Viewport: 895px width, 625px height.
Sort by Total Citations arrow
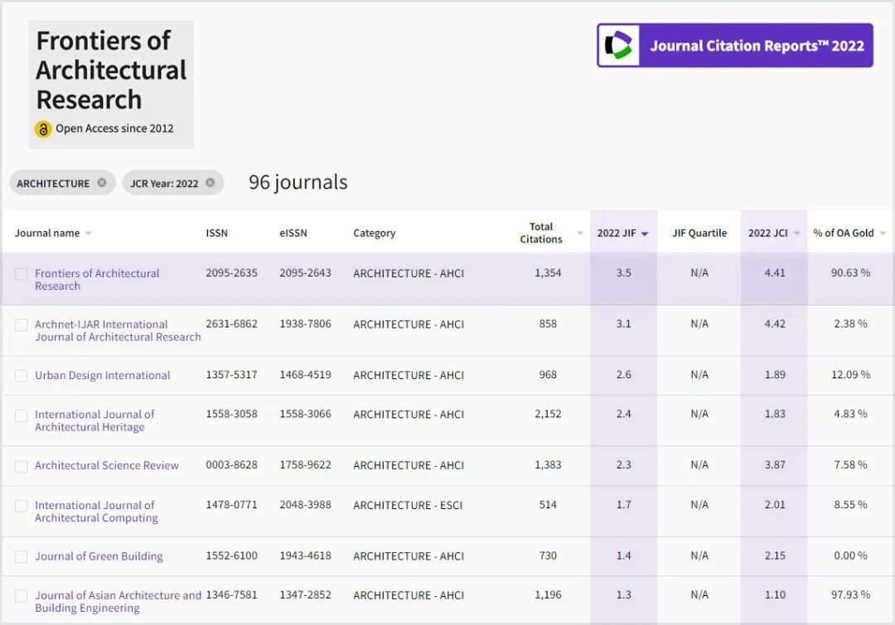[x=580, y=233]
